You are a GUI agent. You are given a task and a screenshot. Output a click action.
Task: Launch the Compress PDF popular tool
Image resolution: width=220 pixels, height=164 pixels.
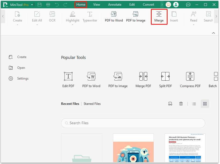pos(190,80)
